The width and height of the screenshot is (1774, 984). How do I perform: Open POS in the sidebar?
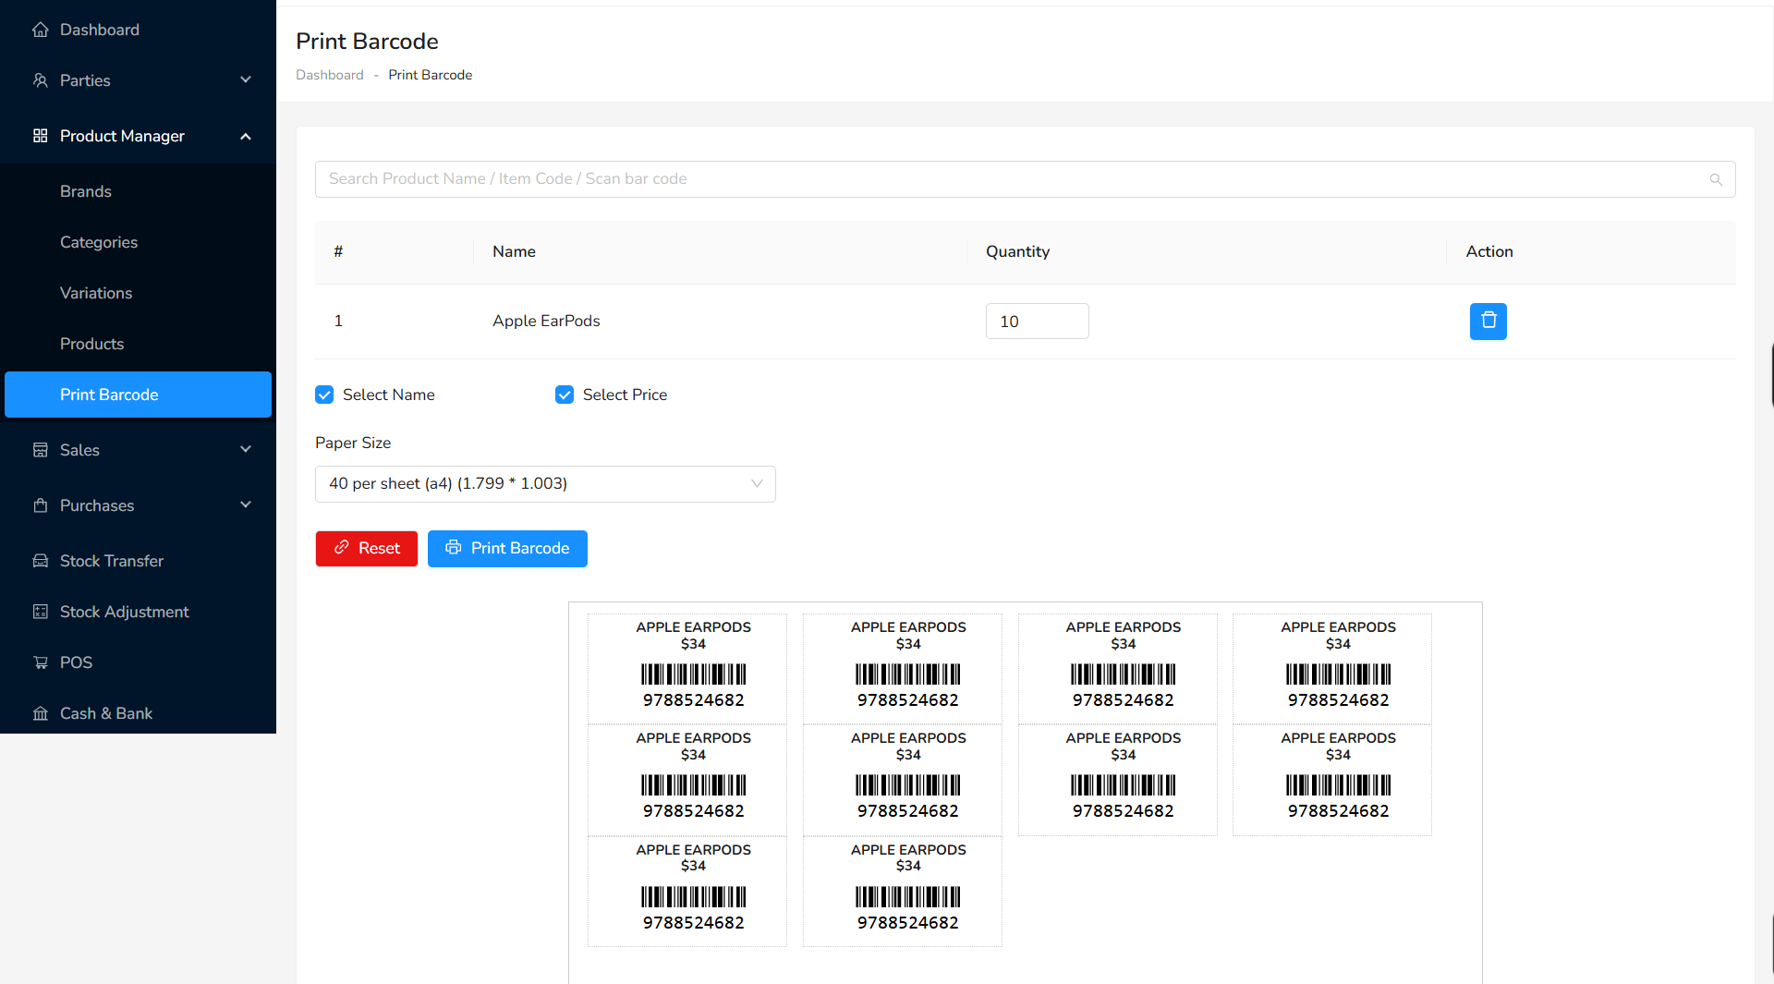139,662
